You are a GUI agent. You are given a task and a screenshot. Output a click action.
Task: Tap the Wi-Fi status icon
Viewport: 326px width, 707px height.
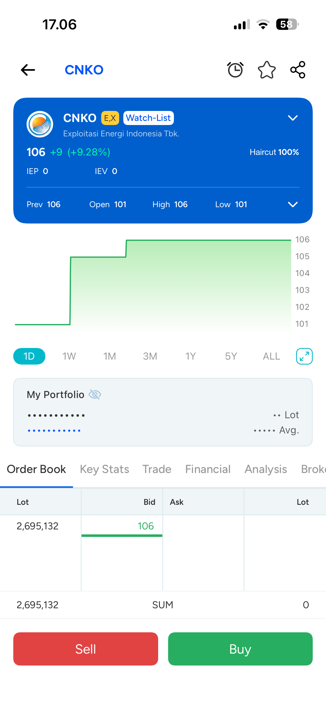[263, 25]
